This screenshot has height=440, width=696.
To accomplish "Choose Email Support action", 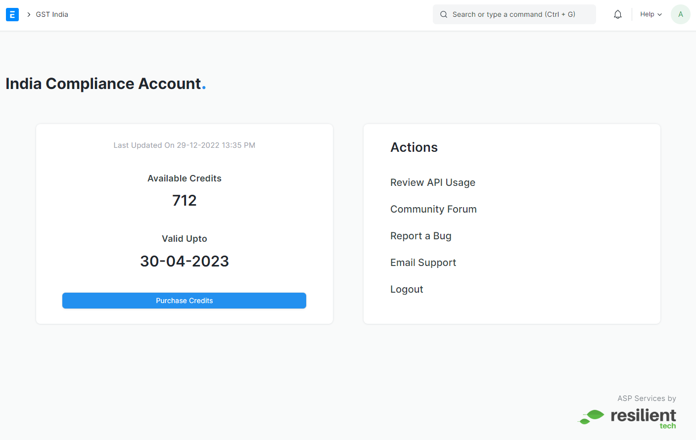I will coord(423,263).
